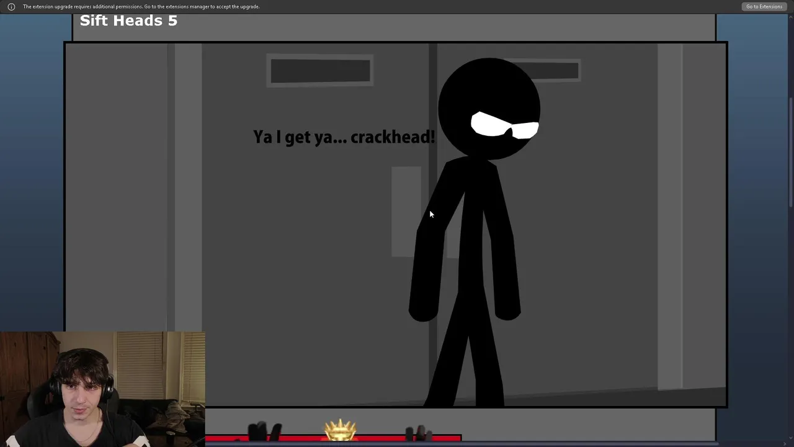Image resolution: width=794 pixels, height=447 pixels.
Task: Click the webcam overlay video feed
Action: 102,389
